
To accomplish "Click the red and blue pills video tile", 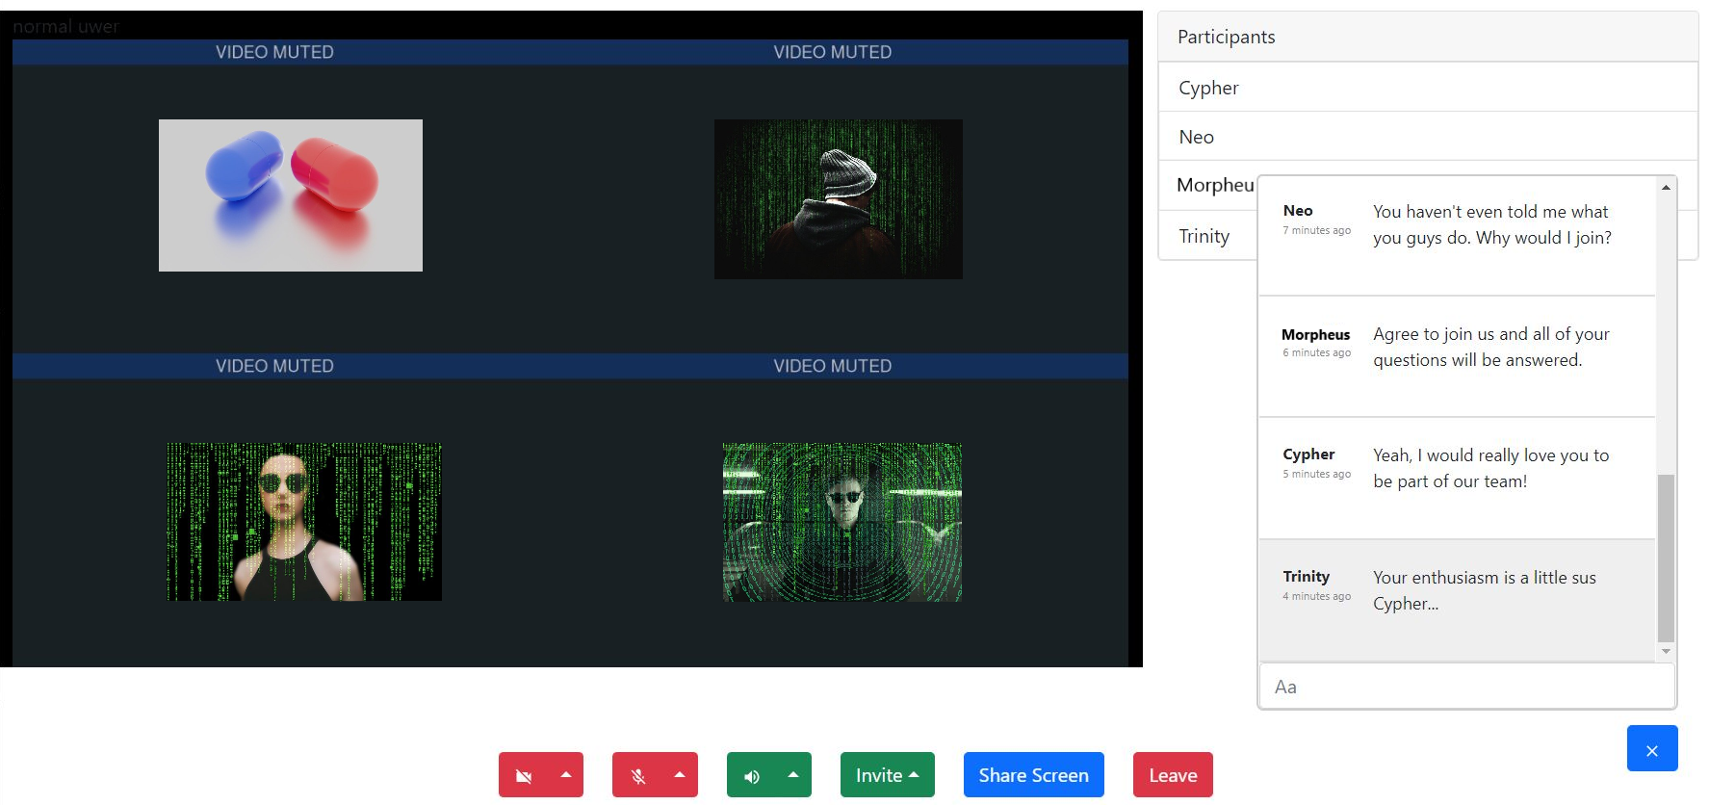I will click(291, 195).
